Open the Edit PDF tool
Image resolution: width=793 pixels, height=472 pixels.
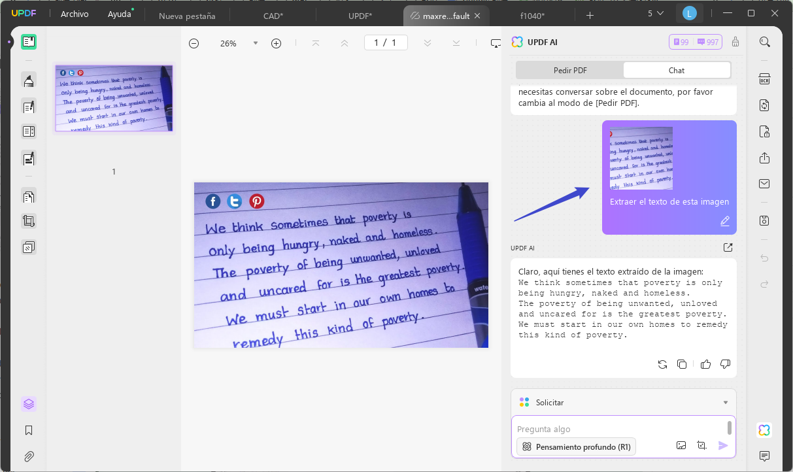28,106
